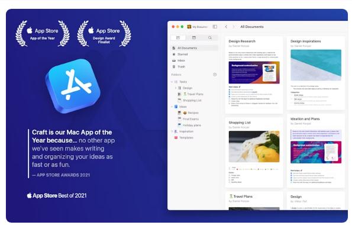Click the Trash bin icon

pyautogui.click(x=174, y=67)
